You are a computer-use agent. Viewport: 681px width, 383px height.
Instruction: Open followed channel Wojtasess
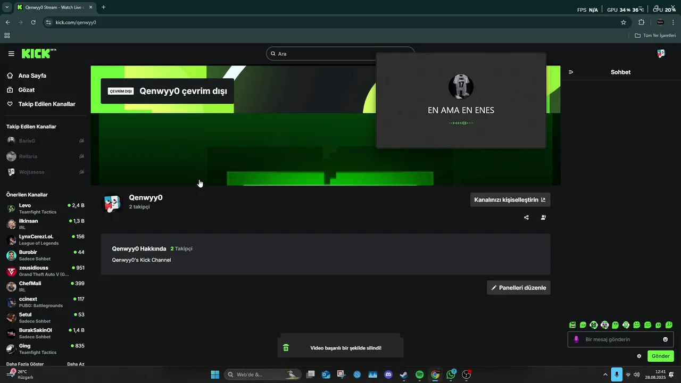tap(45, 172)
